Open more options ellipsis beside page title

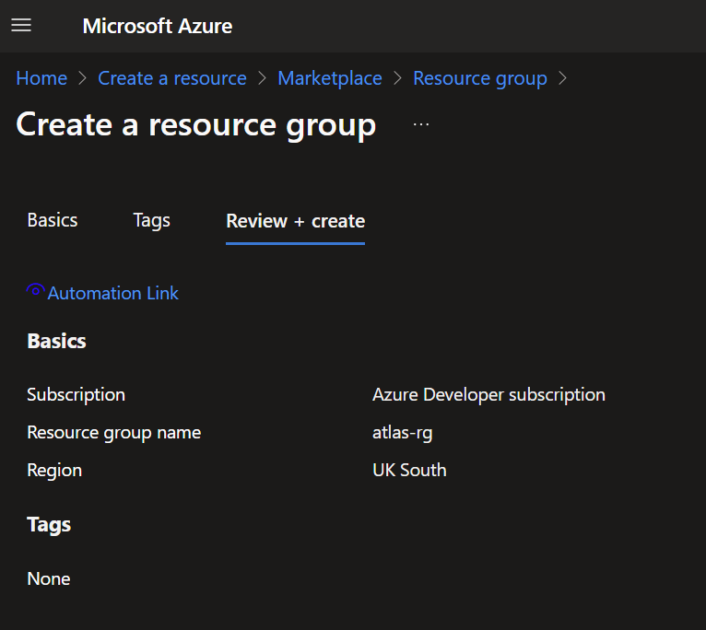[x=421, y=124]
